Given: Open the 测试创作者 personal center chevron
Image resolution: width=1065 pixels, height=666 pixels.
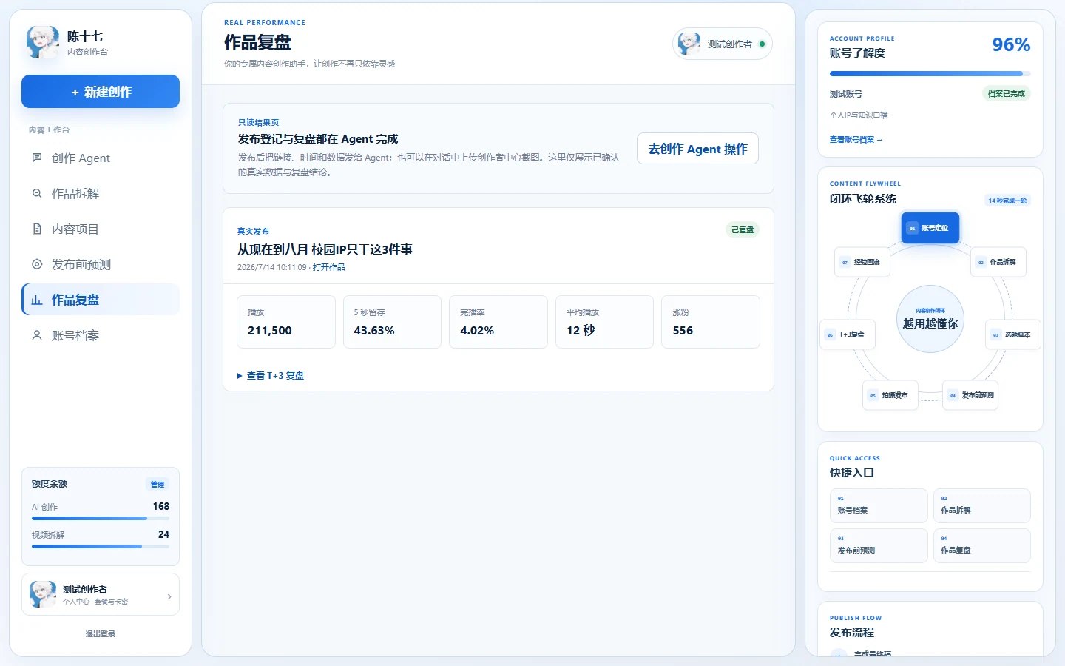Looking at the screenshot, I should (169, 596).
